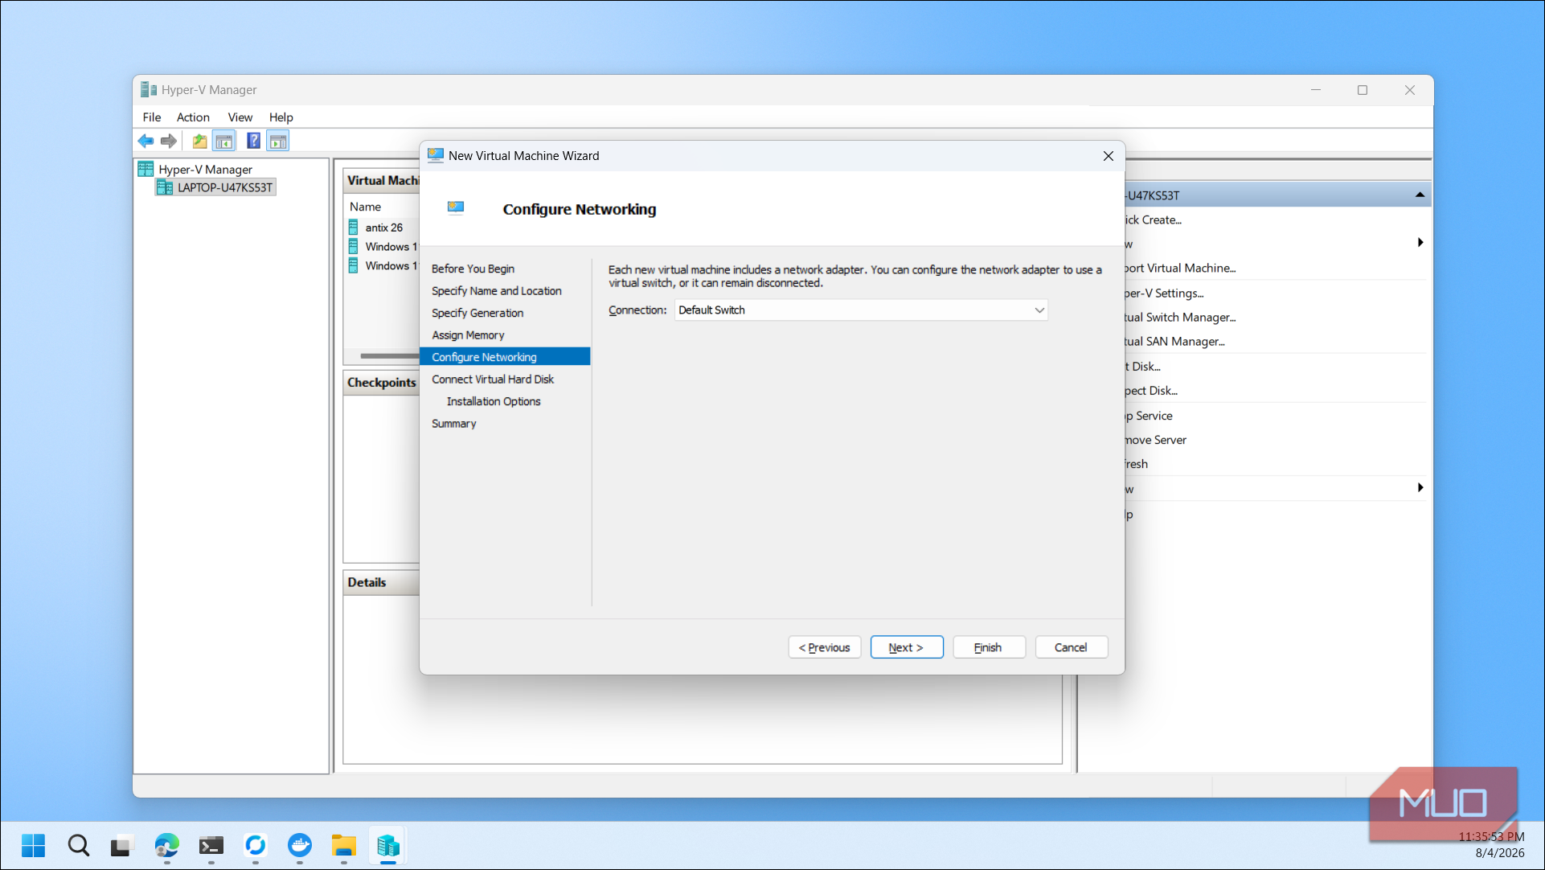
Task: Close the New Virtual Machine Wizard dialog
Action: tap(1108, 156)
